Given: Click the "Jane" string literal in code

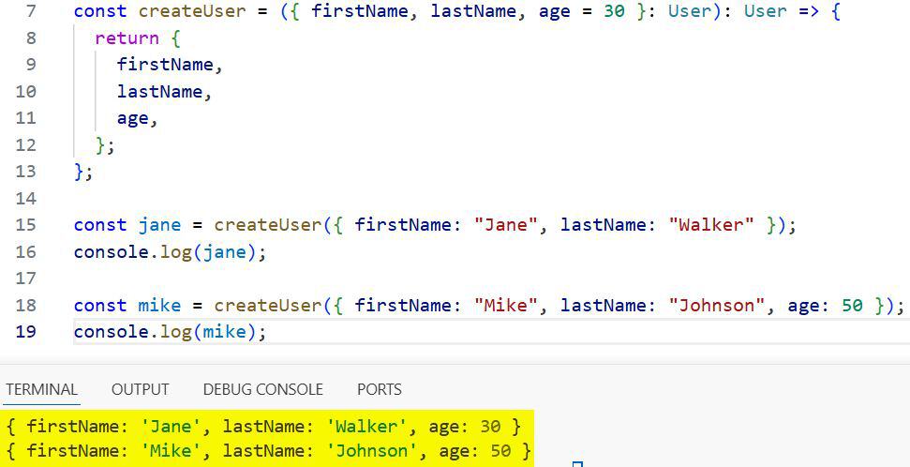Looking at the screenshot, I should click(506, 225).
